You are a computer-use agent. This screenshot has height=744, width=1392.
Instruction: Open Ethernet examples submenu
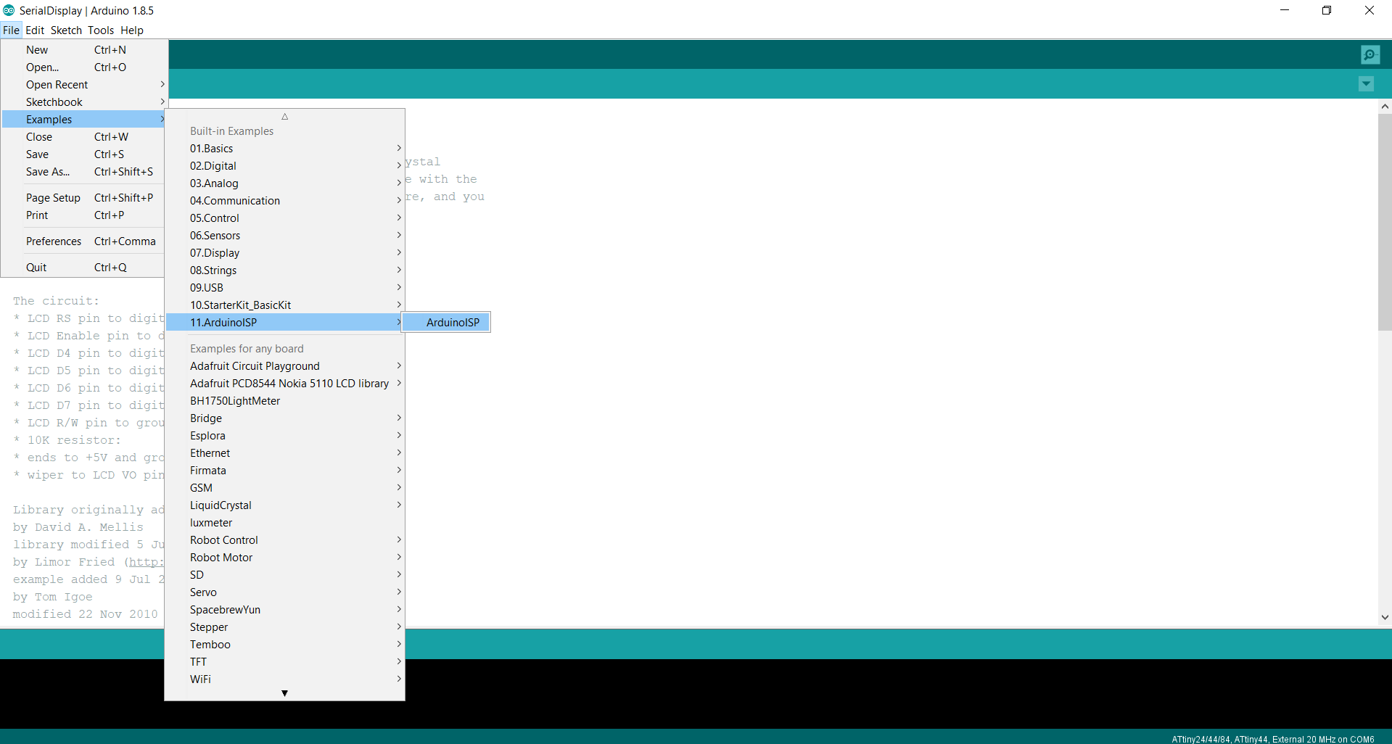pos(285,453)
